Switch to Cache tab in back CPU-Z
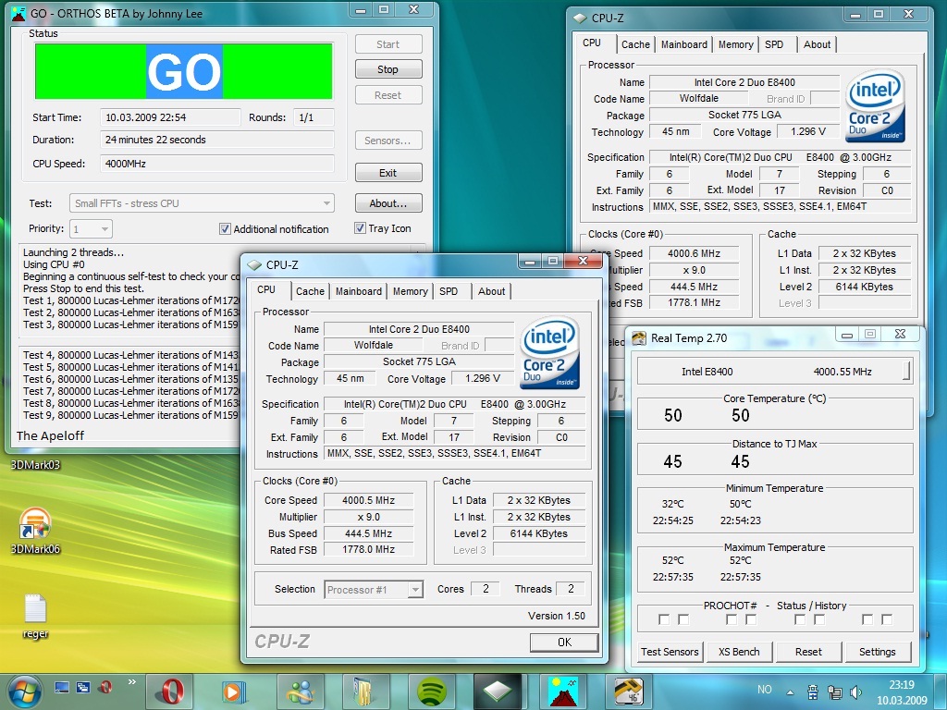This screenshot has height=710, width=947. [635, 44]
